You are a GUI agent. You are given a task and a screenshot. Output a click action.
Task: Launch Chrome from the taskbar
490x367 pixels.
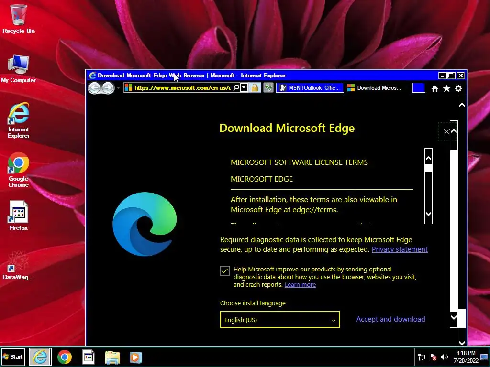pyautogui.click(x=65, y=357)
